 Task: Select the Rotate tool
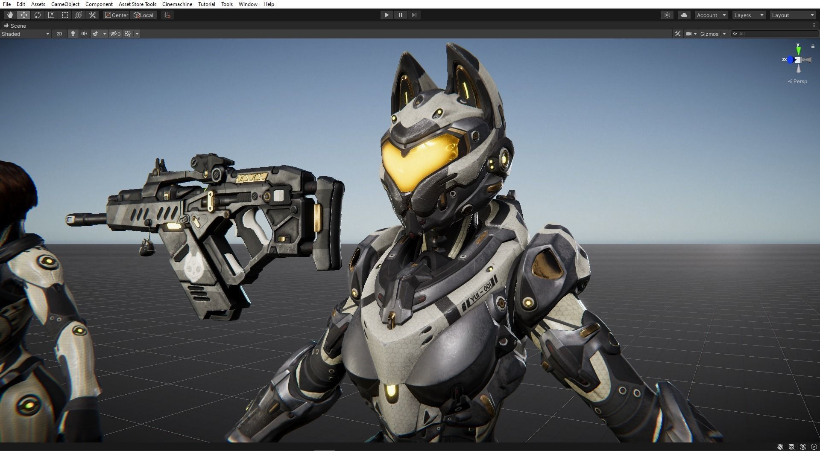point(38,15)
